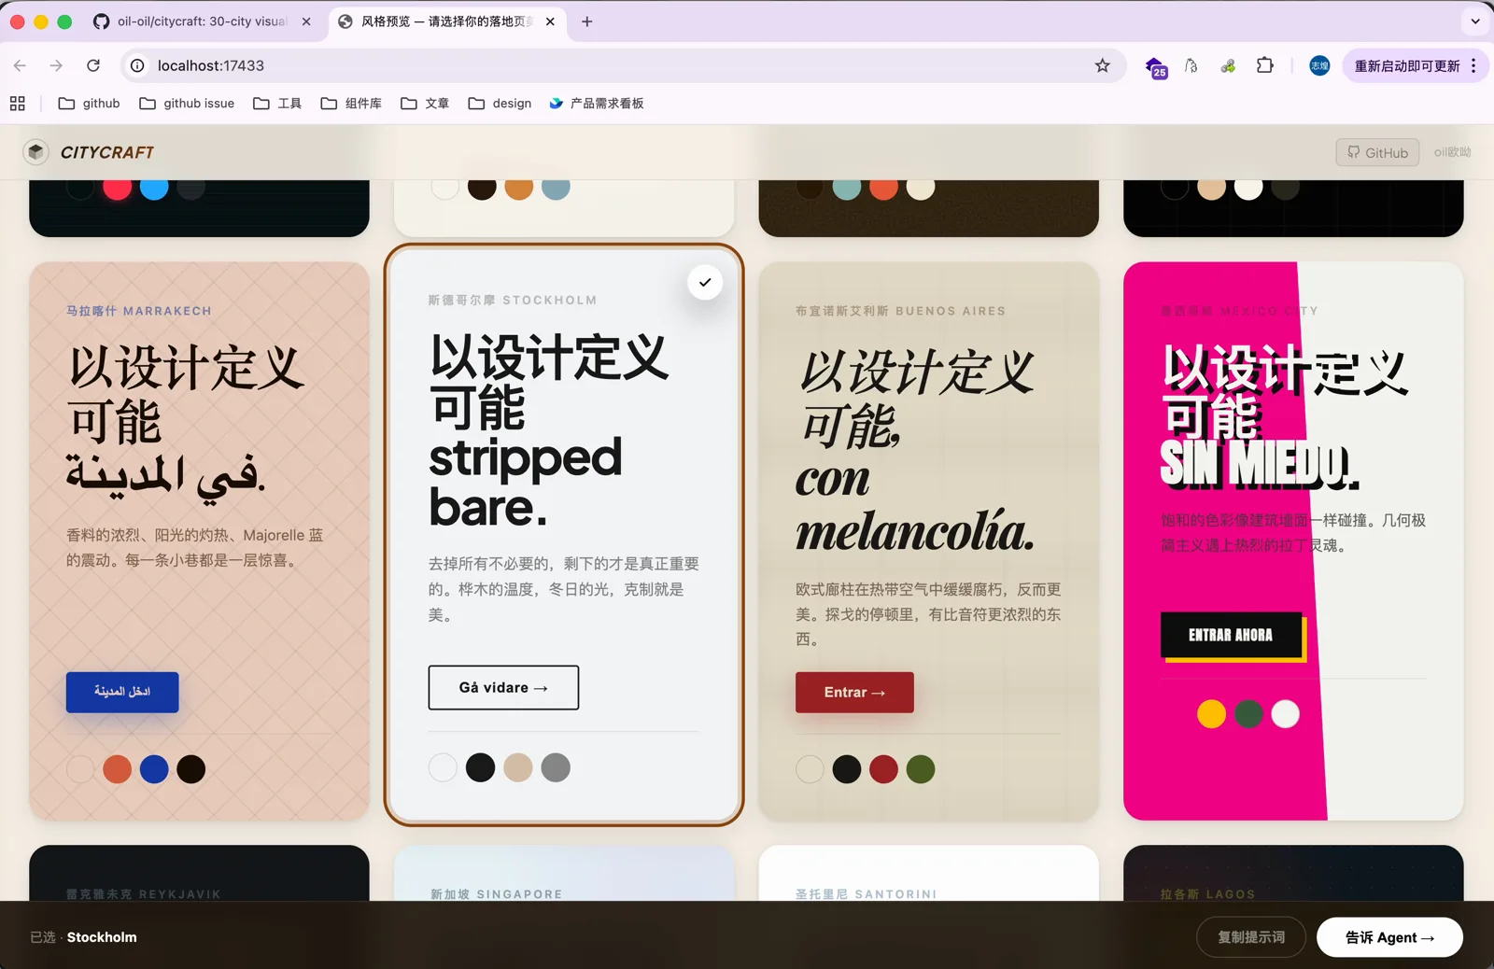Expand the tab search dropdown arrow
The height and width of the screenshot is (969, 1494).
tap(1475, 21)
